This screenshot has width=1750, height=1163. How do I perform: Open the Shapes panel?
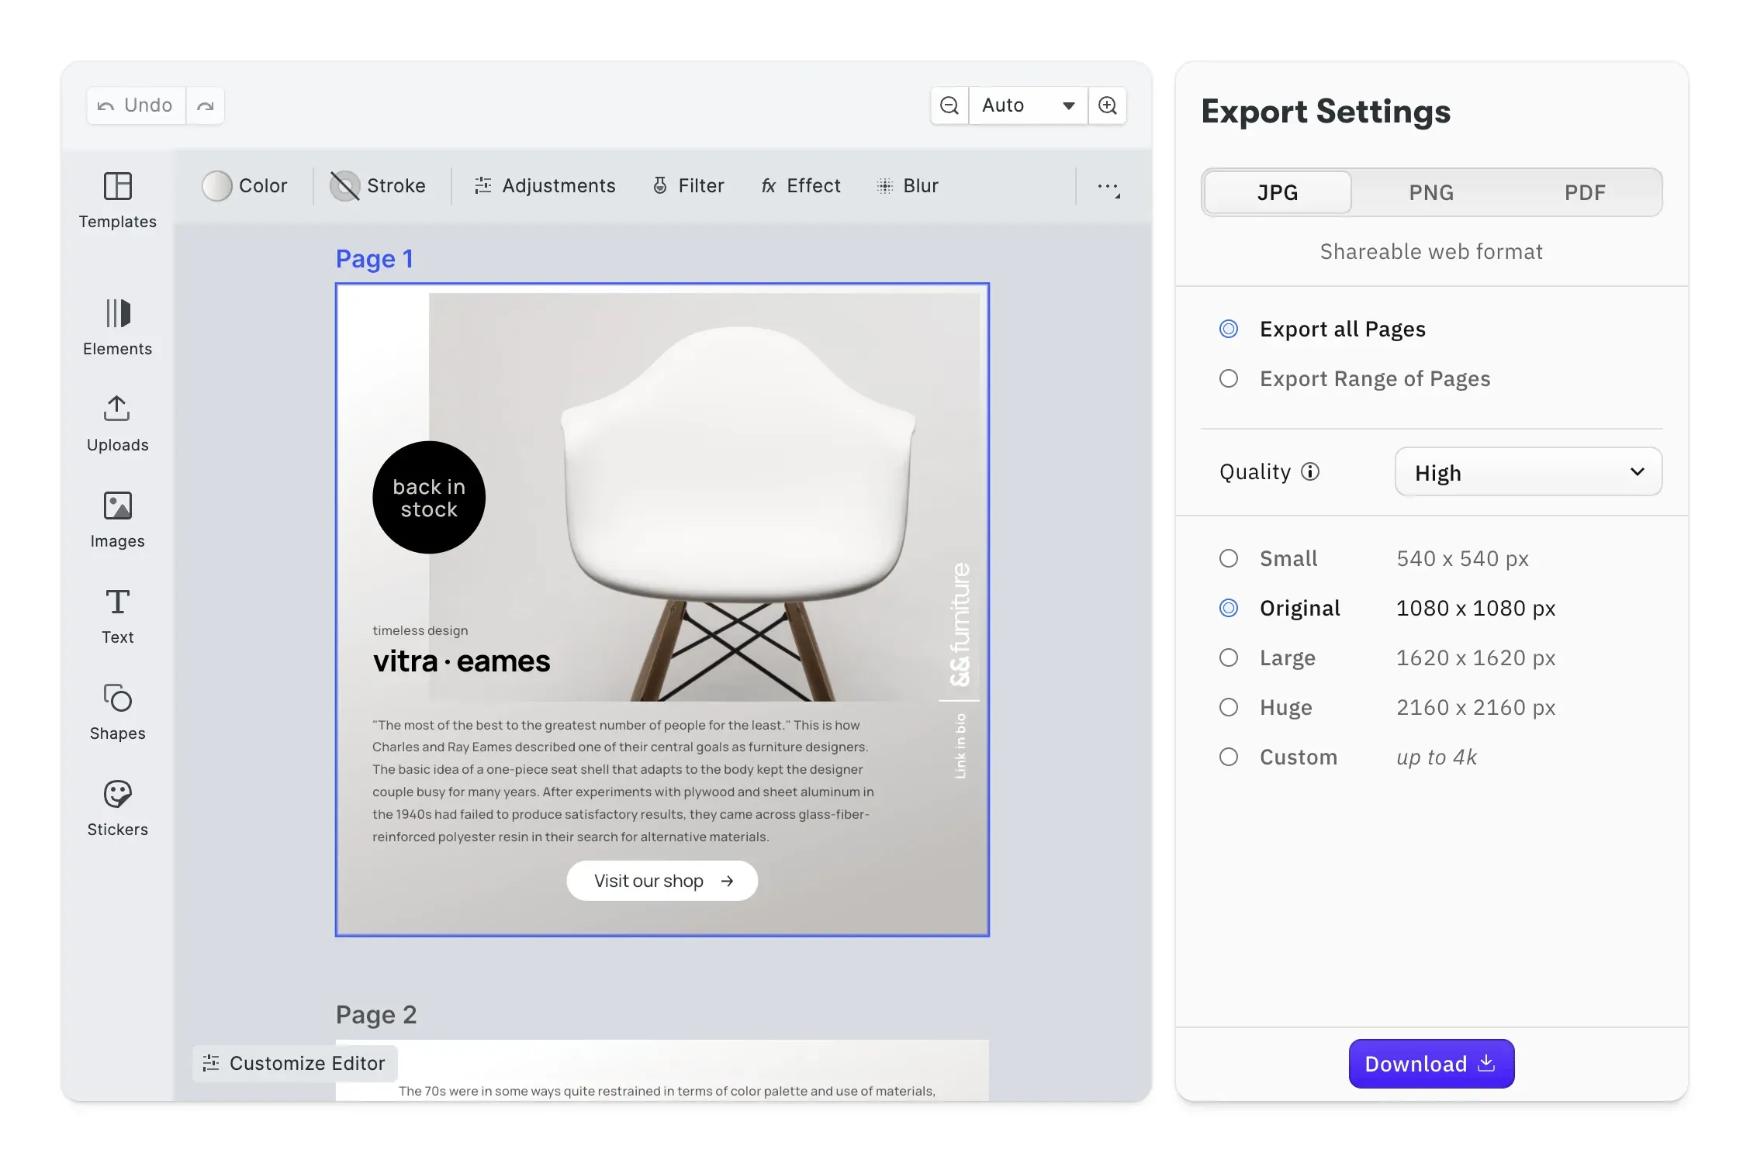tap(117, 712)
